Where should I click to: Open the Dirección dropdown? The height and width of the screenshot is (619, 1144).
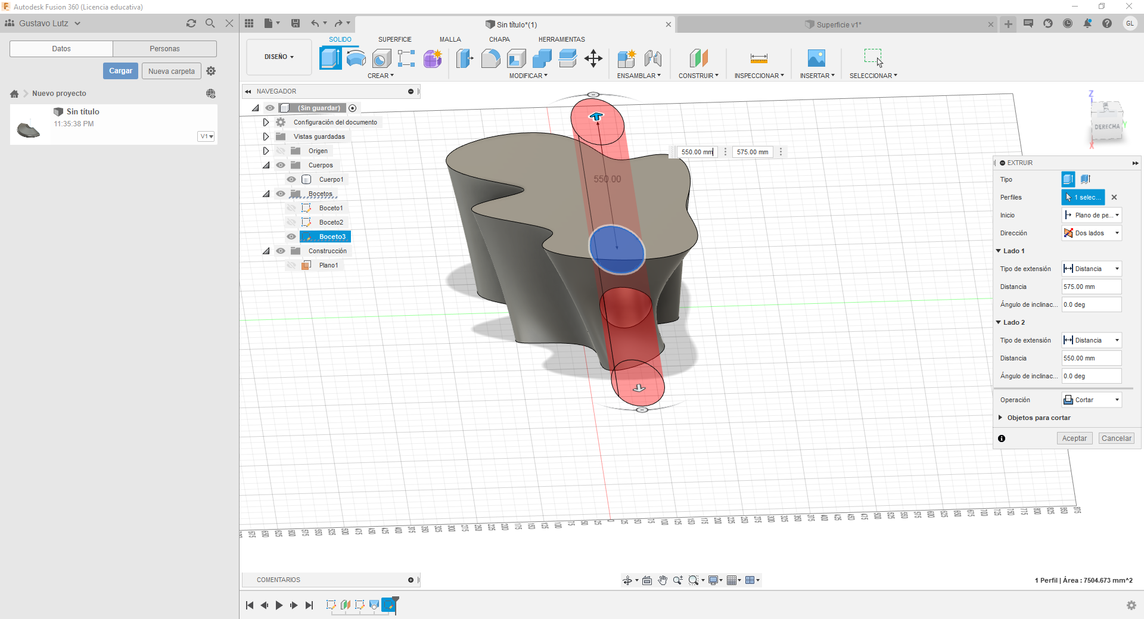1092,233
